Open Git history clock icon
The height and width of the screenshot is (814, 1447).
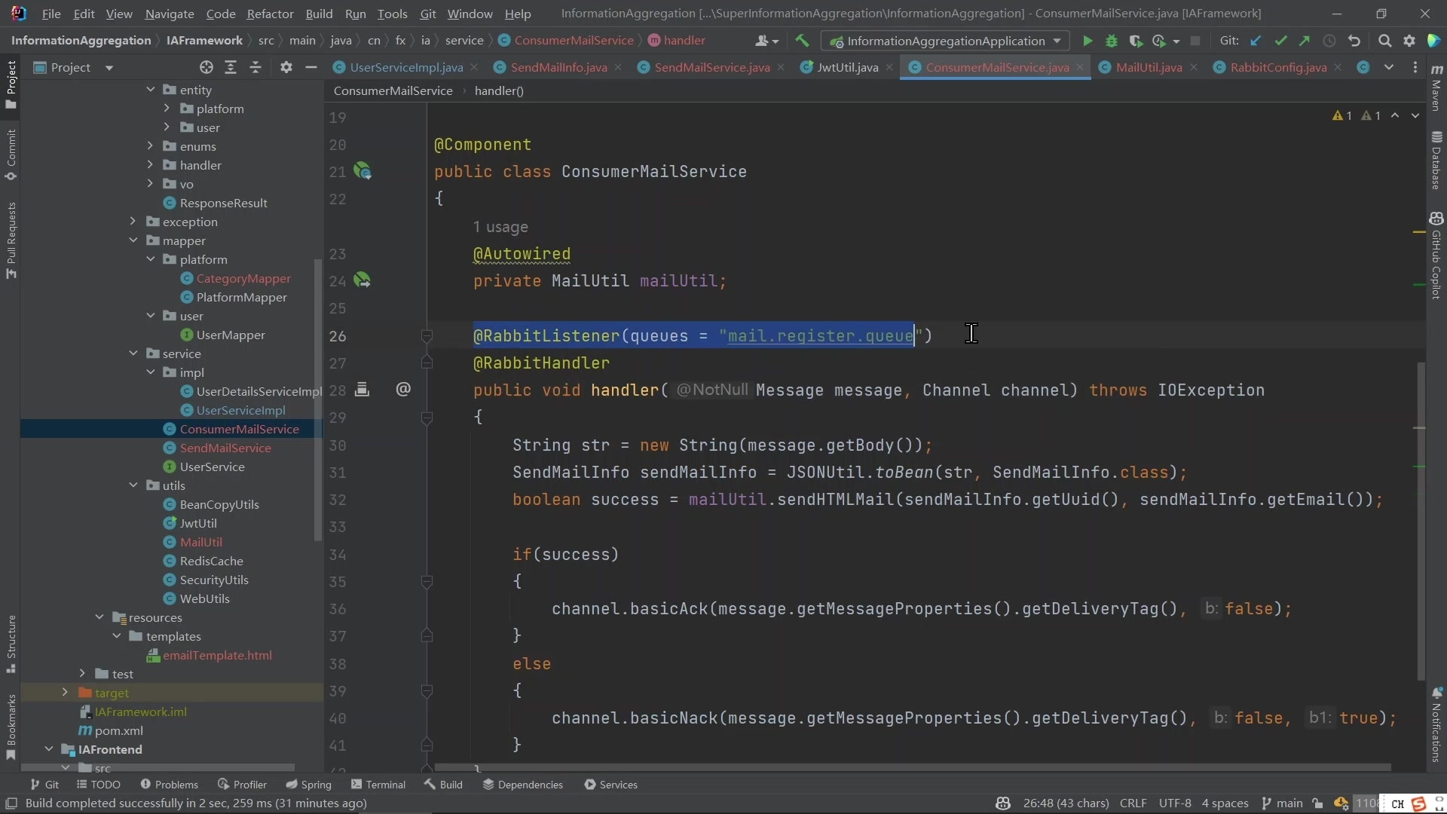pyautogui.click(x=1329, y=41)
